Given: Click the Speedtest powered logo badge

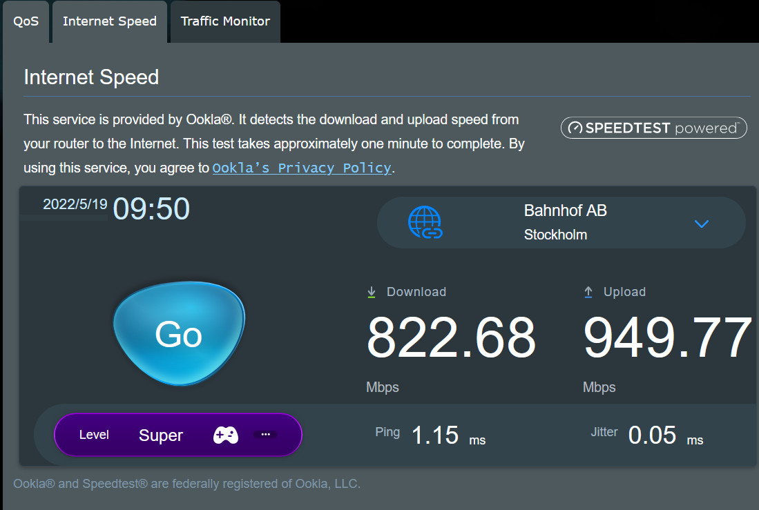Looking at the screenshot, I should pos(653,128).
